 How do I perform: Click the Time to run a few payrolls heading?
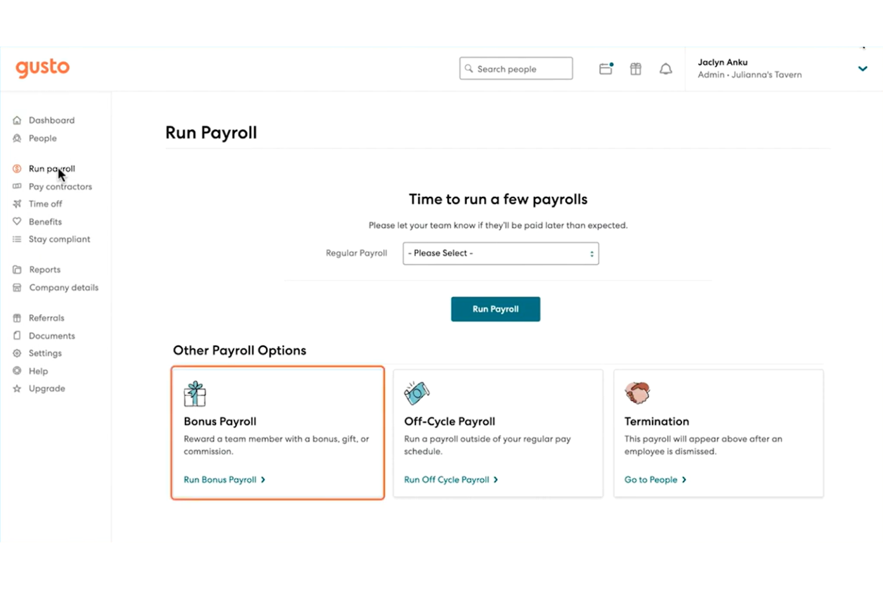498,199
